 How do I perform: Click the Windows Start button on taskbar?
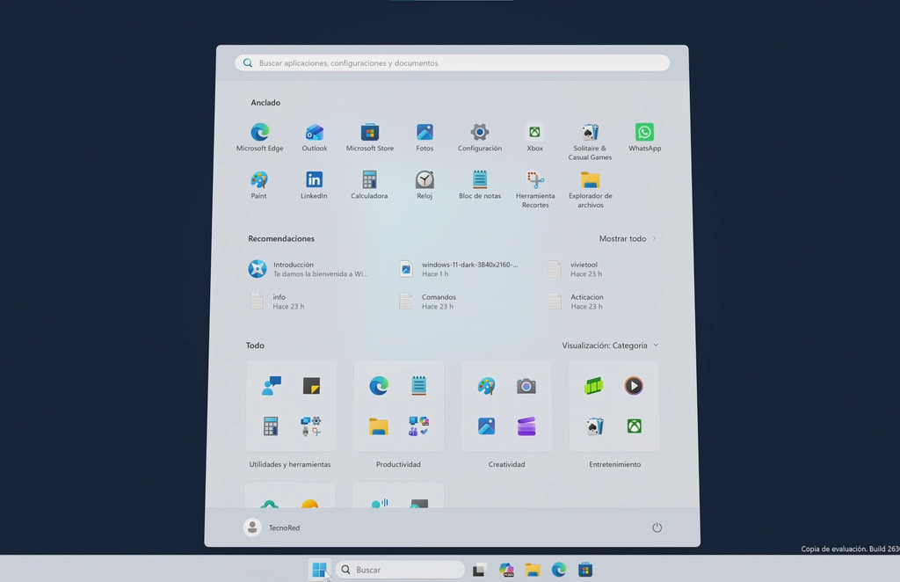point(319,570)
